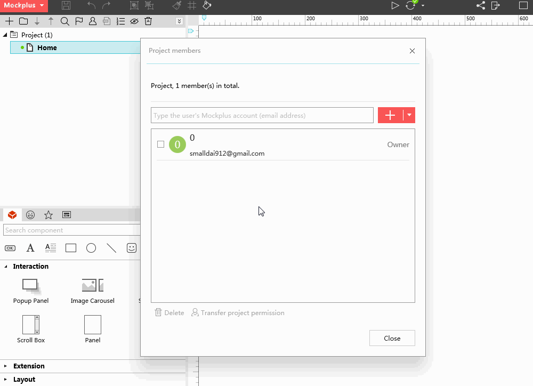The image size is (533, 386).
Task: Toggle page visibility eye icon
Action: (x=134, y=21)
